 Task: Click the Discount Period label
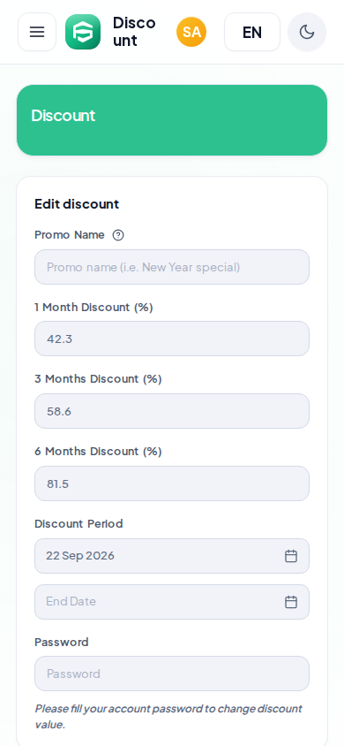(x=79, y=524)
